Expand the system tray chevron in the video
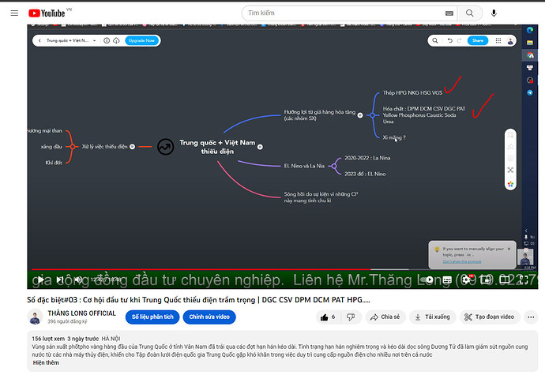The height and width of the screenshot is (375, 545). pos(526,231)
